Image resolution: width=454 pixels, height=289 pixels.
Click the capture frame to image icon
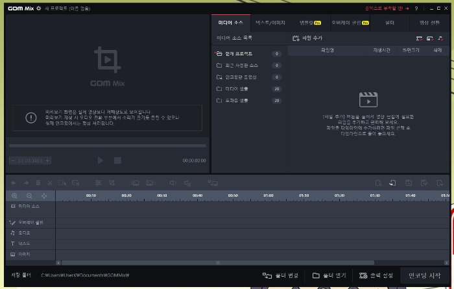(213, 183)
